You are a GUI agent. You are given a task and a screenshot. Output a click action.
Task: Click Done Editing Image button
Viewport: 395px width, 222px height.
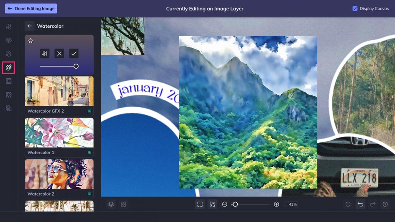pos(31,8)
